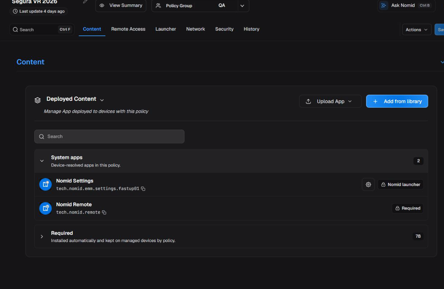Go to the Security tab
The image size is (444, 289).
coord(224,29)
